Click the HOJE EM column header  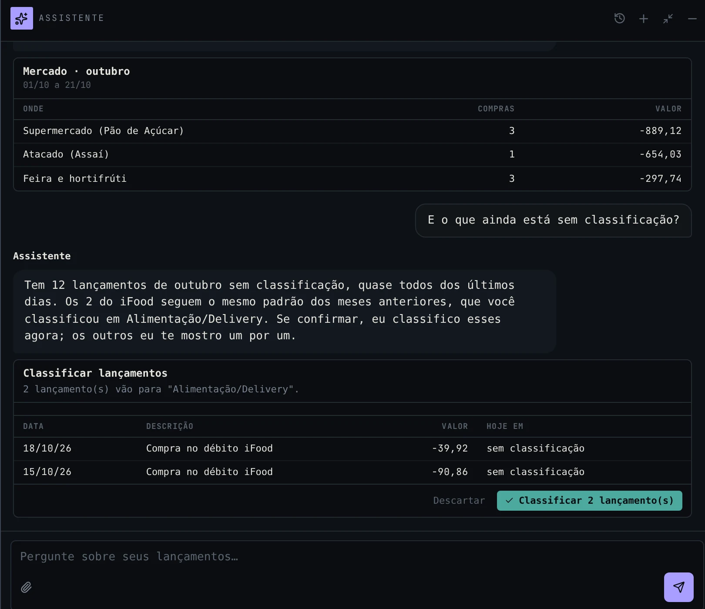[505, 426]
